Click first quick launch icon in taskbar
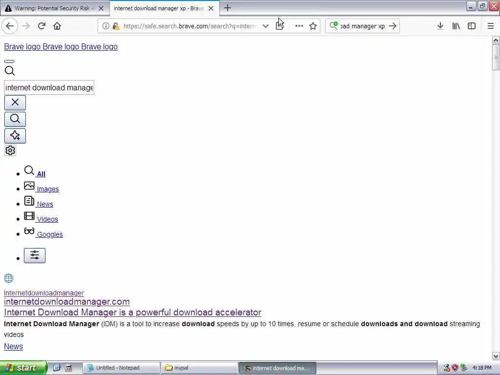500x375 pixels. point(57,368)
